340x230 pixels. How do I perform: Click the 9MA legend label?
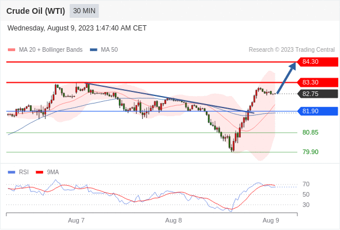pos(52,172)
